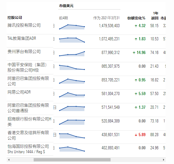This screenshot has height=164, width=174.
Task: Click the green up arrow beside 4.32
Action: [136, 26]
